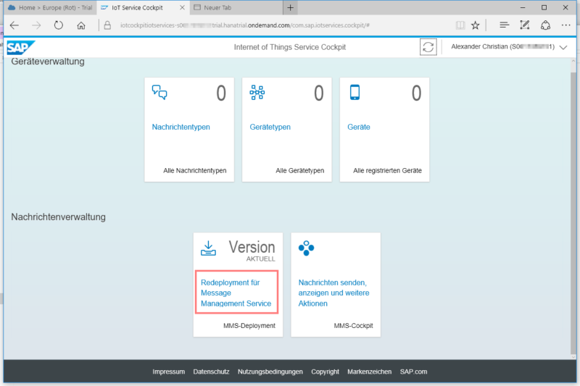Click the Alle registrierten Geräte caption

click(387, 171)
